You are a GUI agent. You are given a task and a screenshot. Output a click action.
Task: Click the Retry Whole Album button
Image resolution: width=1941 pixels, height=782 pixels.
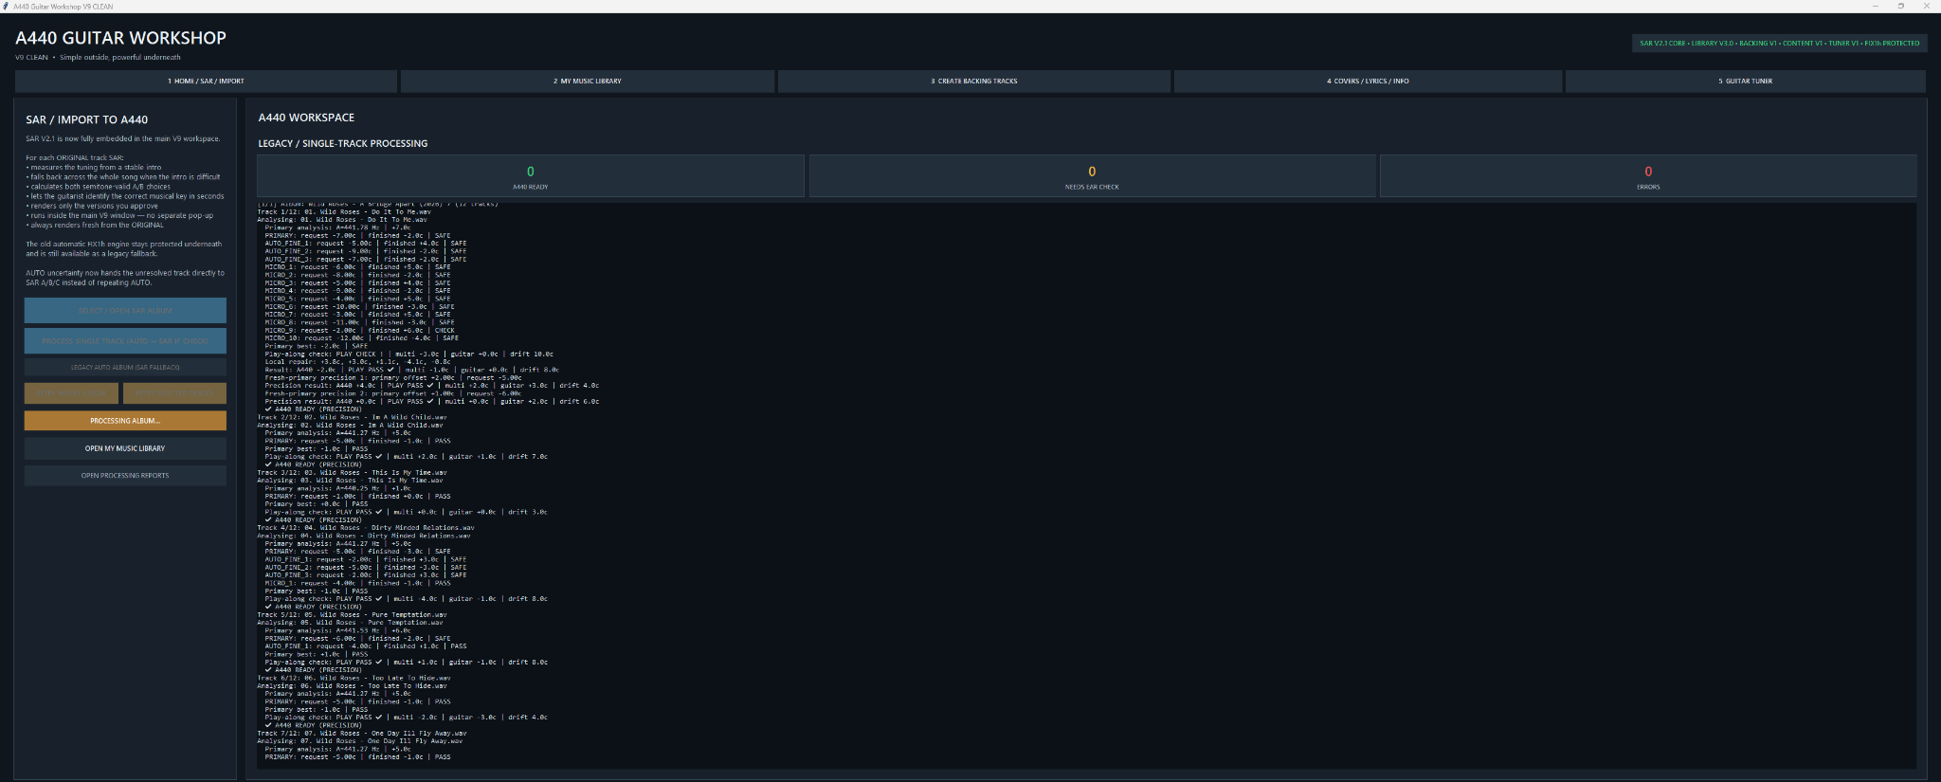coord(72,392)
